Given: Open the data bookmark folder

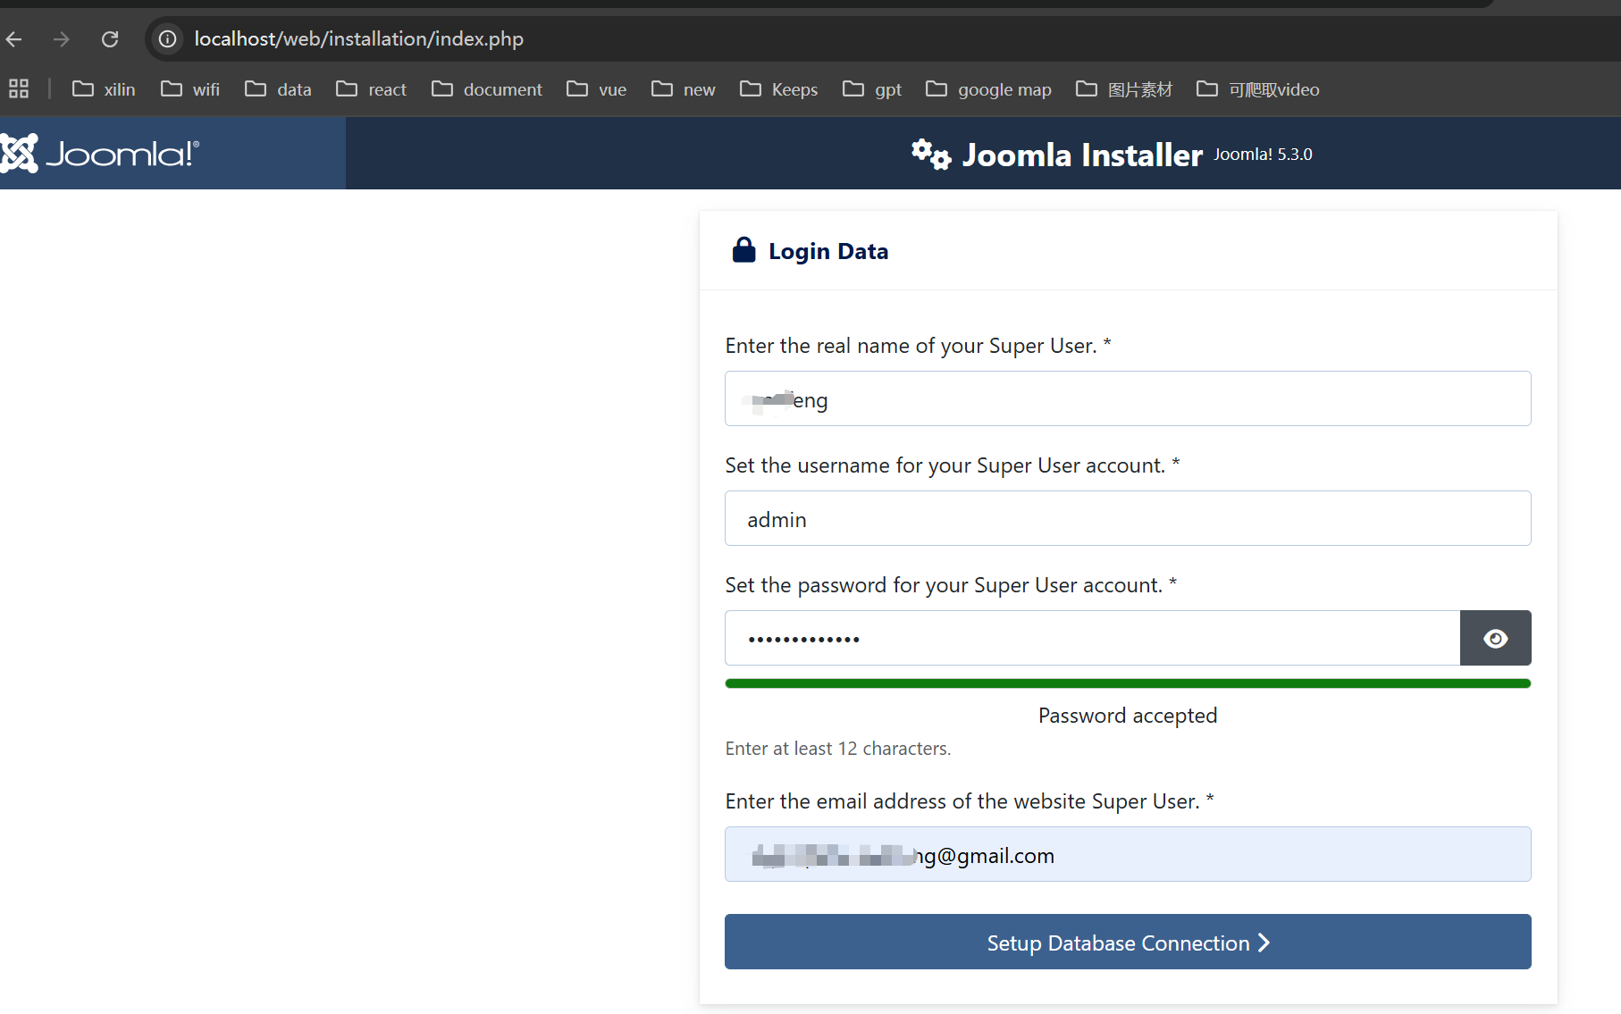Looking at the screenshot, I should point(278,89).
